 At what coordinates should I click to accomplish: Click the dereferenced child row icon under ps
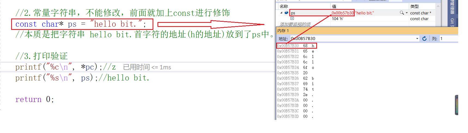(x=292, y=18)
